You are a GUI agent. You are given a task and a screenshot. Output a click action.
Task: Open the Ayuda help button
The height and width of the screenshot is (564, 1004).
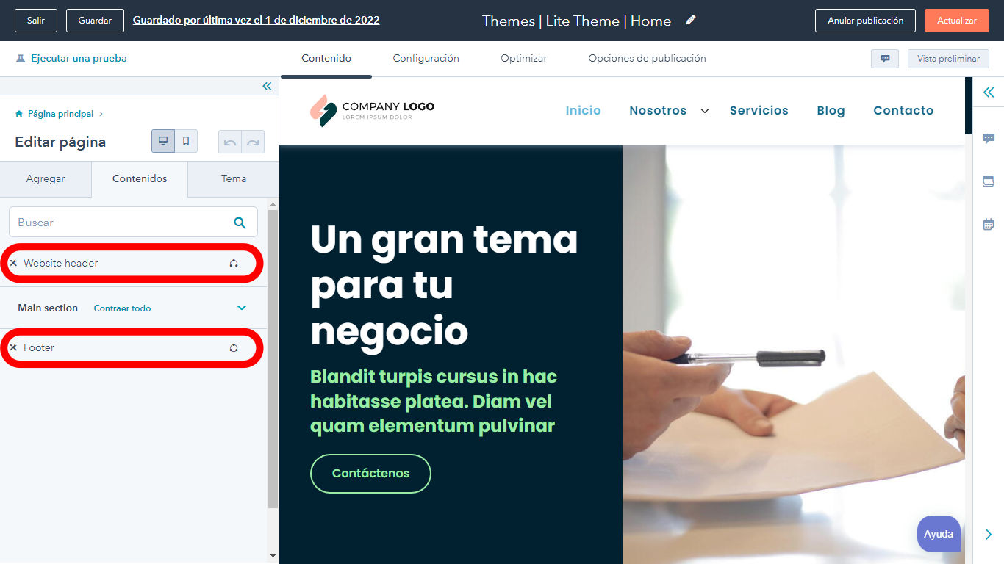coord(939,534)
